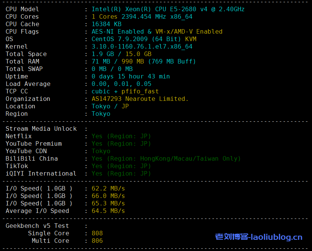Click the Stream Media Unlock heading
Screen dimensions: 312x251
(41, 128)
